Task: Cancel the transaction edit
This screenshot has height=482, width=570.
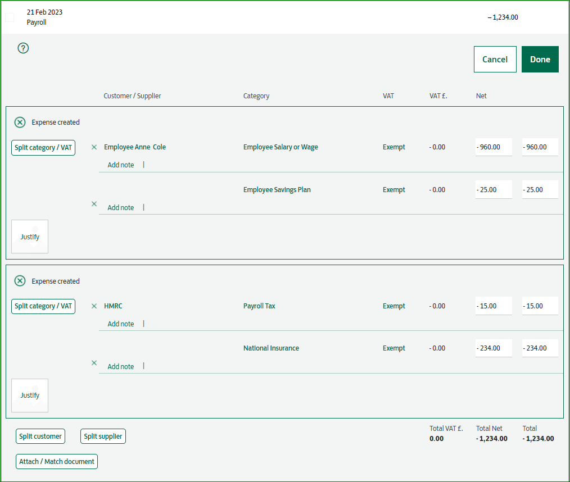Action: pos(495,59)
